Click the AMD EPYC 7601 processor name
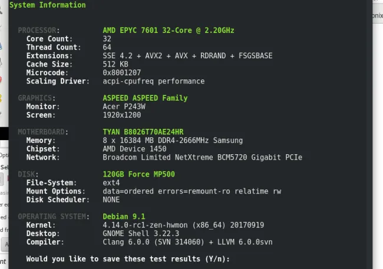The width and height of the screenshot is (383, 269). [169, 30]
